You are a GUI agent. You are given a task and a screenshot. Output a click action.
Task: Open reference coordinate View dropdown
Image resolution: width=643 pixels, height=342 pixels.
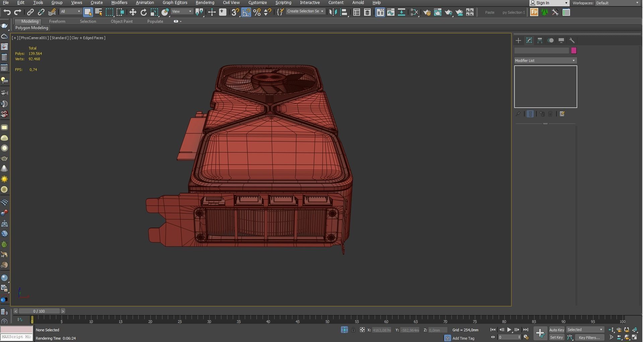[x=182, y=12]
